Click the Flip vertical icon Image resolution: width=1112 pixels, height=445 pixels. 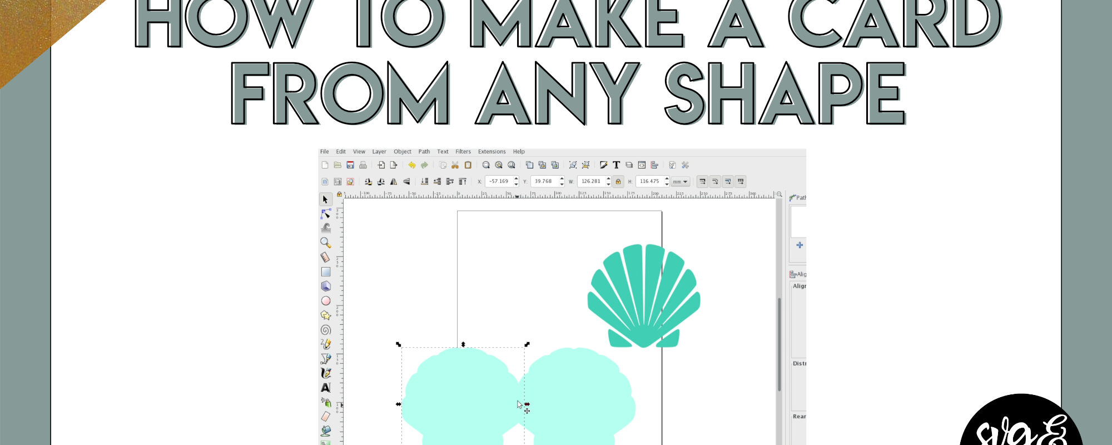[406, 181]
